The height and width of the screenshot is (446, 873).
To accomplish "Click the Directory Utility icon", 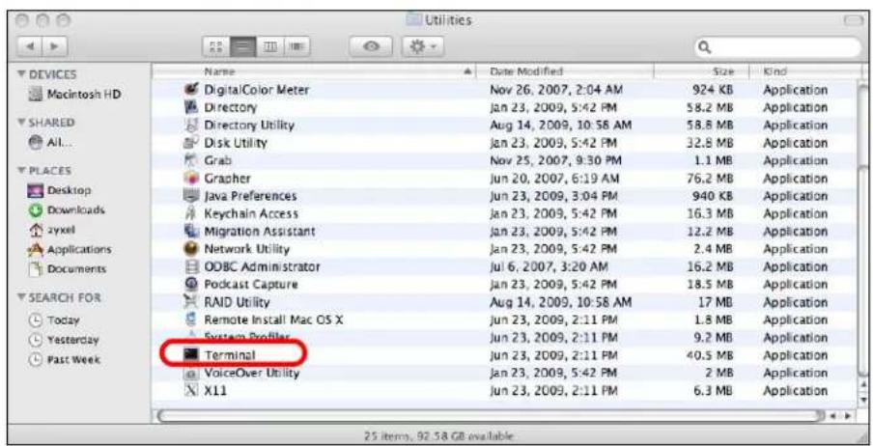I will 191,125.
